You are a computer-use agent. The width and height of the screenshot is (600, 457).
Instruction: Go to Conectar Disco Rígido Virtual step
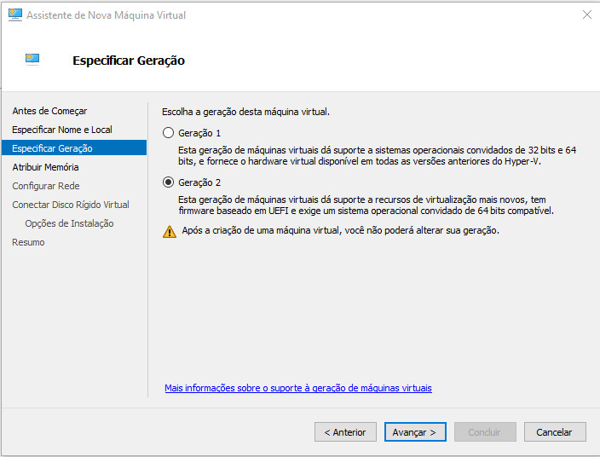(71, 205)
